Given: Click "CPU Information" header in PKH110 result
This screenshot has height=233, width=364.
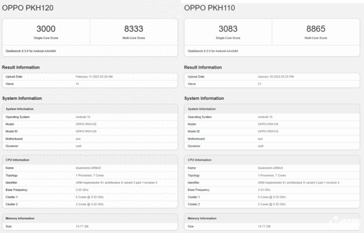Looking at the screenshot, I should (199, 160).
